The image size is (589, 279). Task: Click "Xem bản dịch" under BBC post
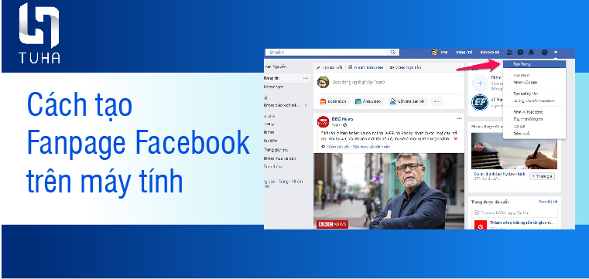[x=339, y=147]
